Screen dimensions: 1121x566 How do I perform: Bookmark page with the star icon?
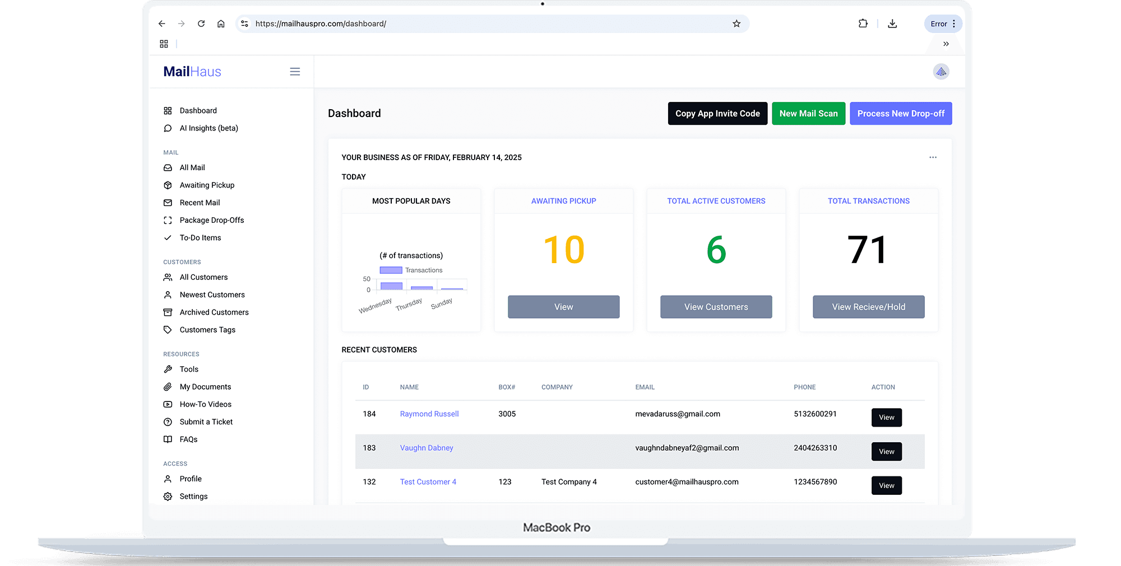tap(736, 24)
